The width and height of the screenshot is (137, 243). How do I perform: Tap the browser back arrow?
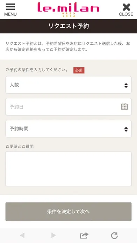(22, 235)
